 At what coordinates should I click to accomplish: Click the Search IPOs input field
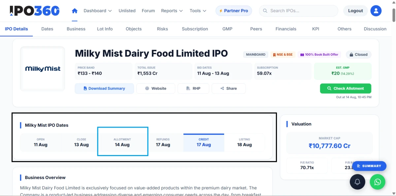[299, 11]
